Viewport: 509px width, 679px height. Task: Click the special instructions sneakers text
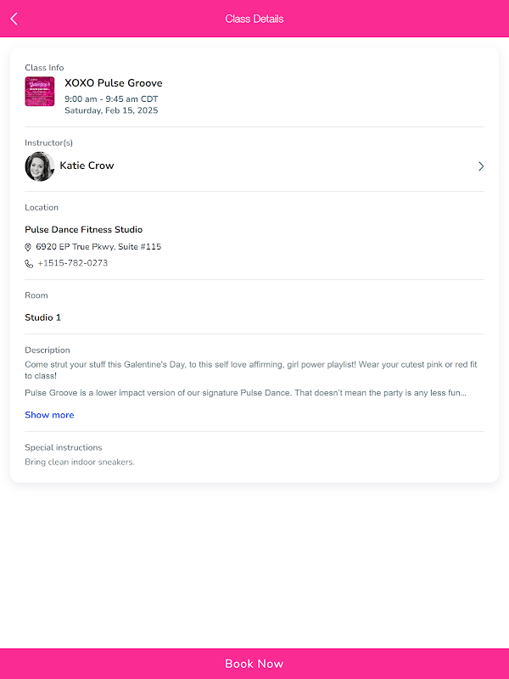80,462
